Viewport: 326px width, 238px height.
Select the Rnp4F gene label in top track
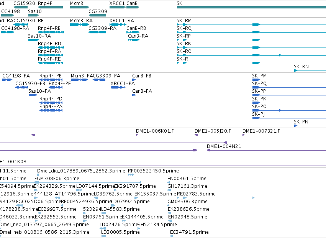(x=45, y=3)
